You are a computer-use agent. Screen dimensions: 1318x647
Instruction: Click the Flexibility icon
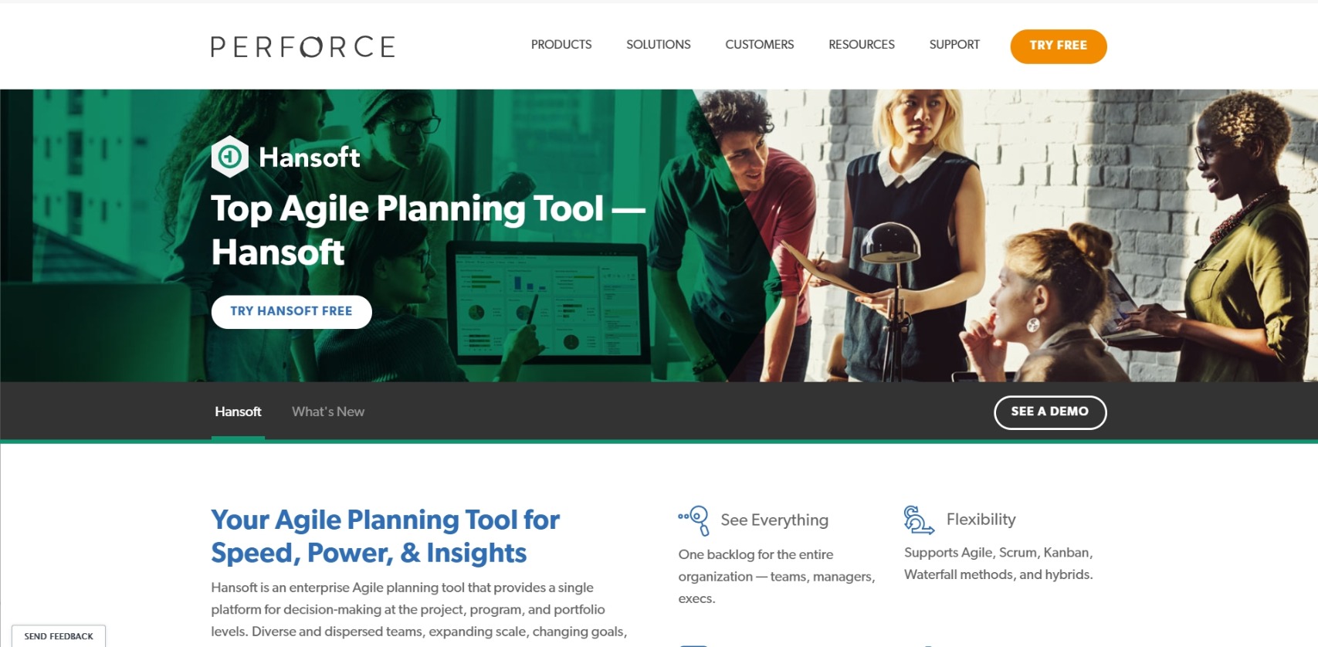tap(919, 520)
